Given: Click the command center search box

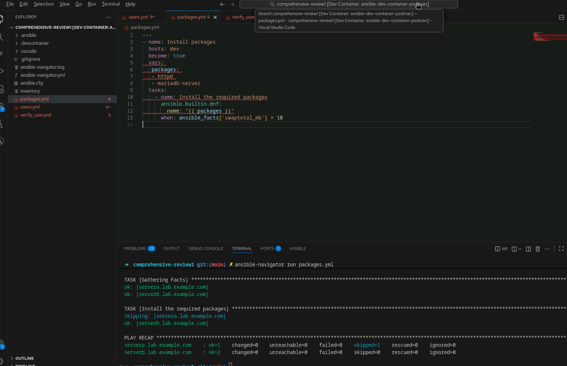Looking at the screenshot, I should pyautogui.click(x=349, y=4).
